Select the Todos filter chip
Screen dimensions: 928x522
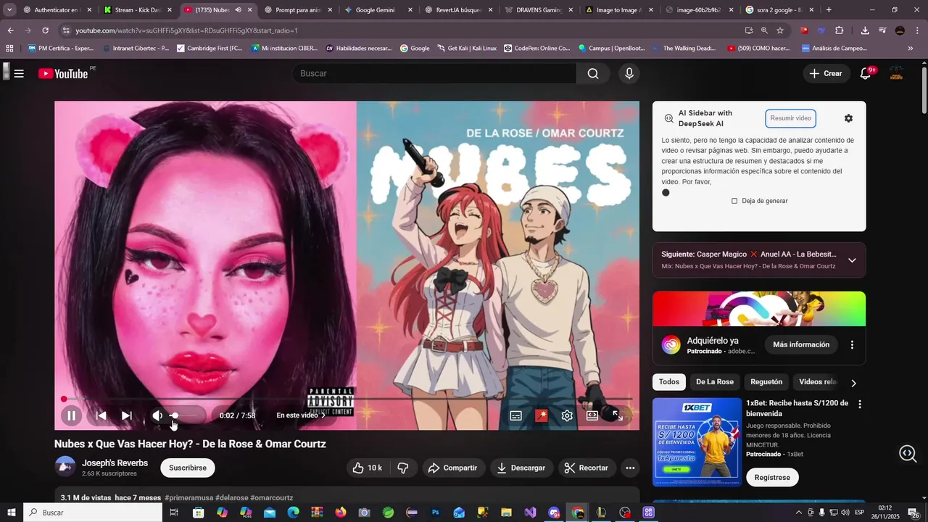tap(669, 382)
